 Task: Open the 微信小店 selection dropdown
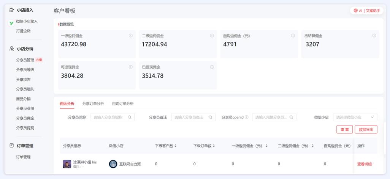coord(355,117)
